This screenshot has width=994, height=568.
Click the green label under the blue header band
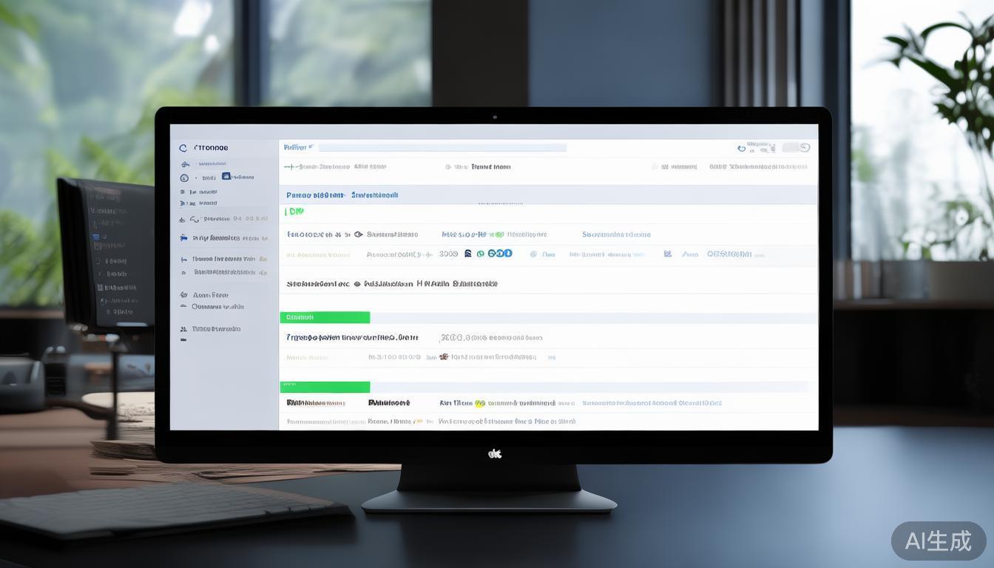[x=294, y=212]
